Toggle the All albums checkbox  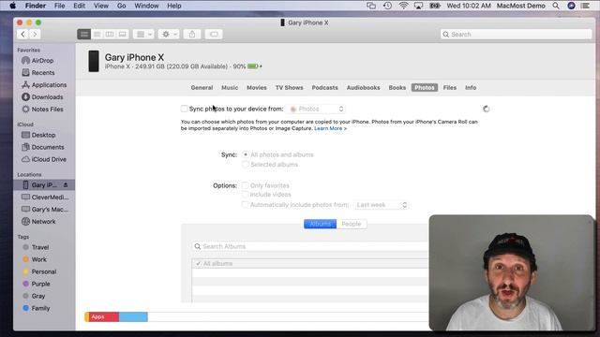(198, 264)
